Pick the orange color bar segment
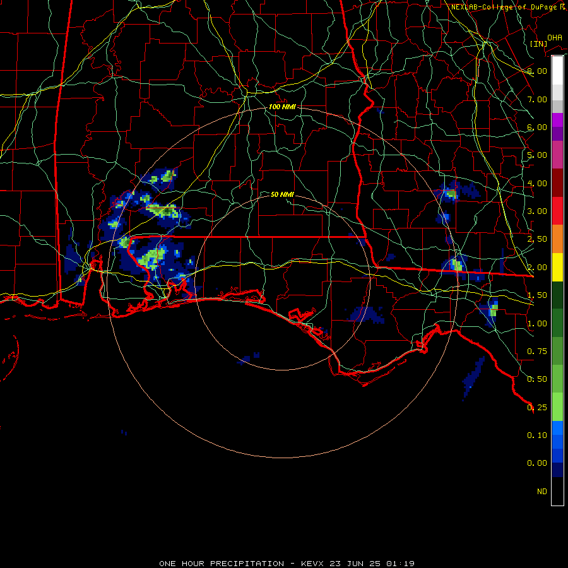568x568 pixels. tap(557, 239)
